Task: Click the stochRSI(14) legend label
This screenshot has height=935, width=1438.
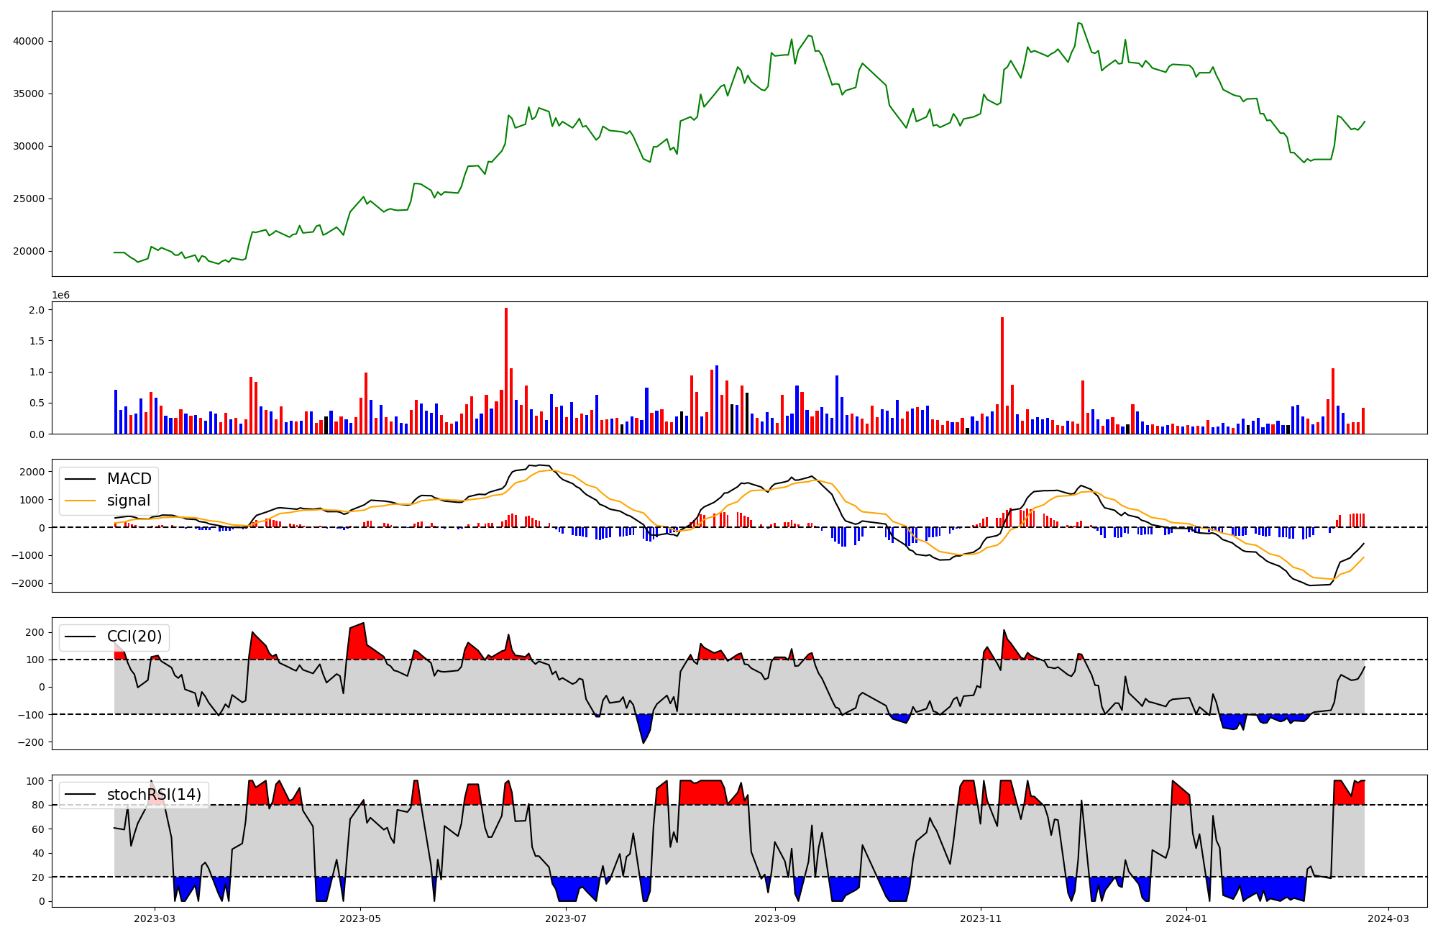Action: click(x=155, y=795)
